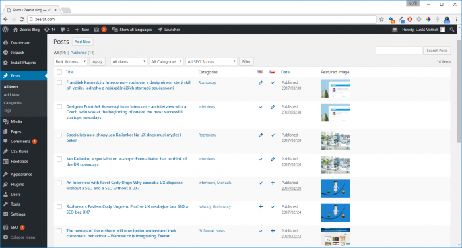Screen dimensions: 462x248
Task: Edit Czech translation of Jan Kalianko specialist post
Action: [x=273, y=159]
